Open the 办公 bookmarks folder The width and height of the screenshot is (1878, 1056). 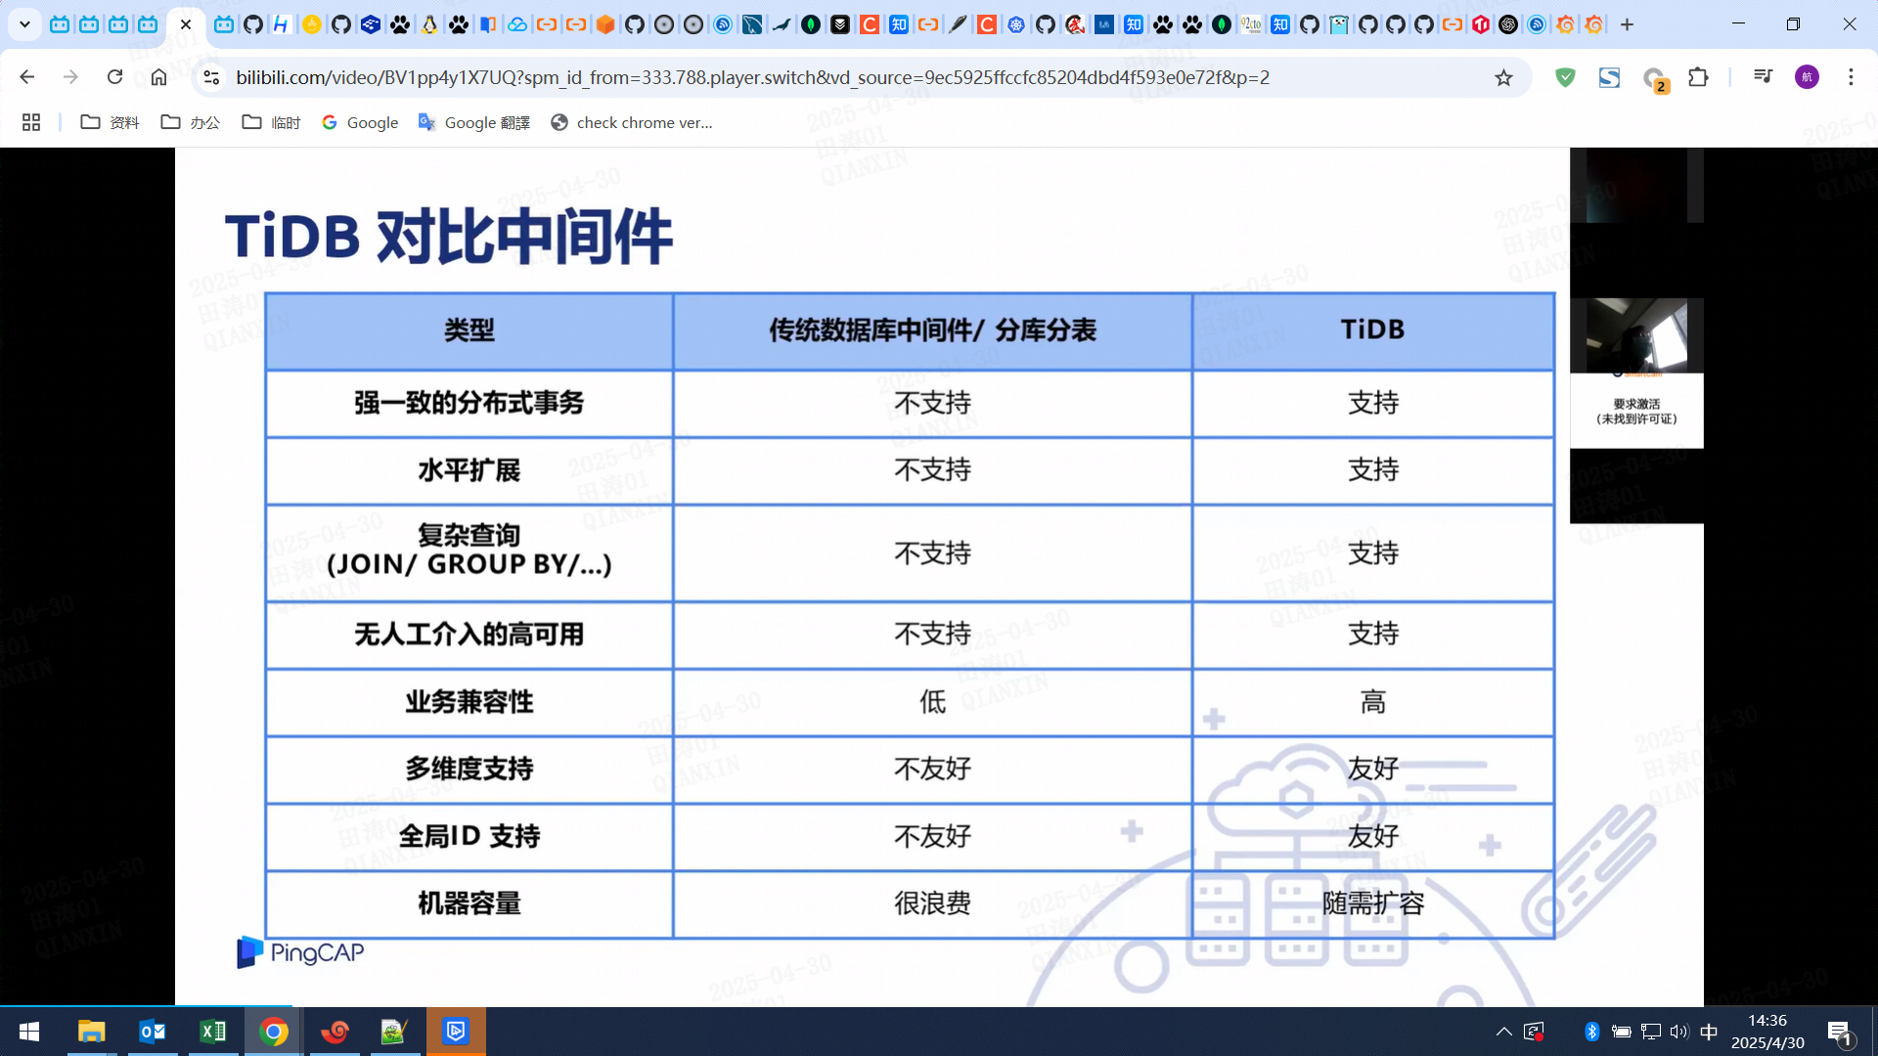191,122
